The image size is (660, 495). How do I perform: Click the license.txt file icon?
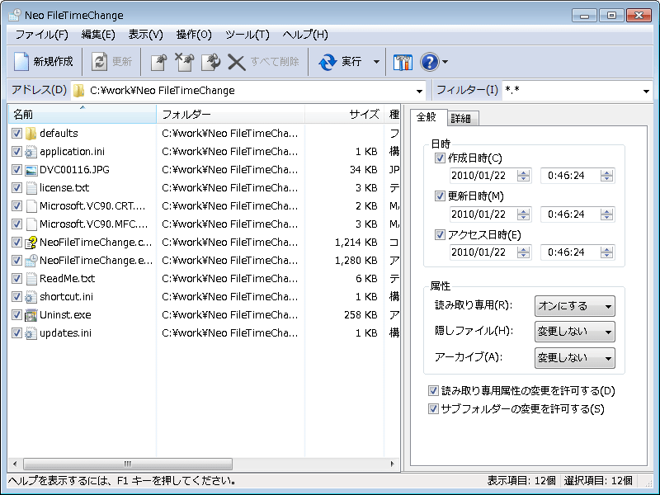[31, 188]
